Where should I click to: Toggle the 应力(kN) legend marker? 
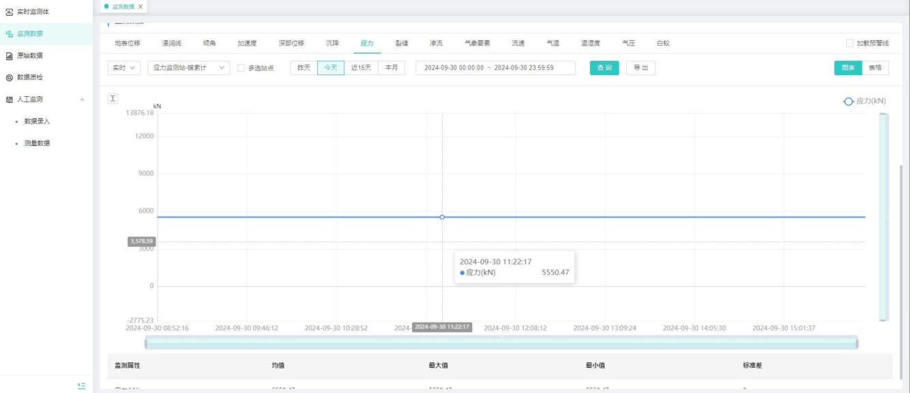848,101
